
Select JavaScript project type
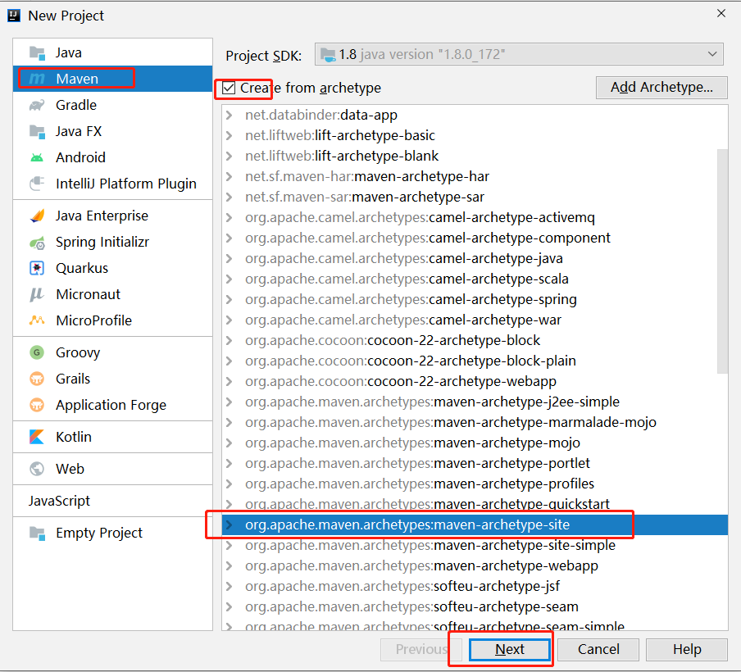(x=113, y=501)
